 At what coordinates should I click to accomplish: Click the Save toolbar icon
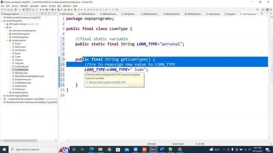8,10
